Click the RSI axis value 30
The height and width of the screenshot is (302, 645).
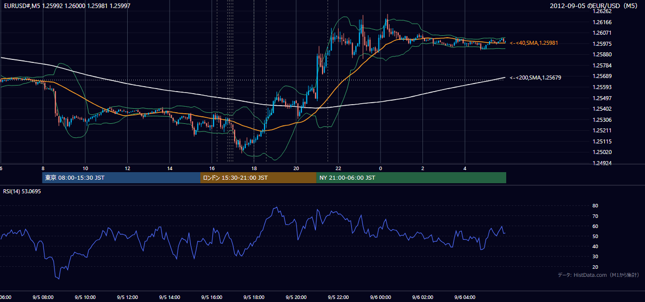tap(595, 256)
